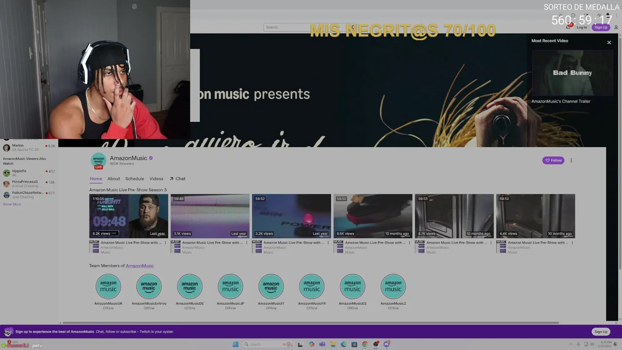Click the channel name AmazonMusic heading
The width and height of the screenshot is (622, 350).
click(x=128, y=158)
